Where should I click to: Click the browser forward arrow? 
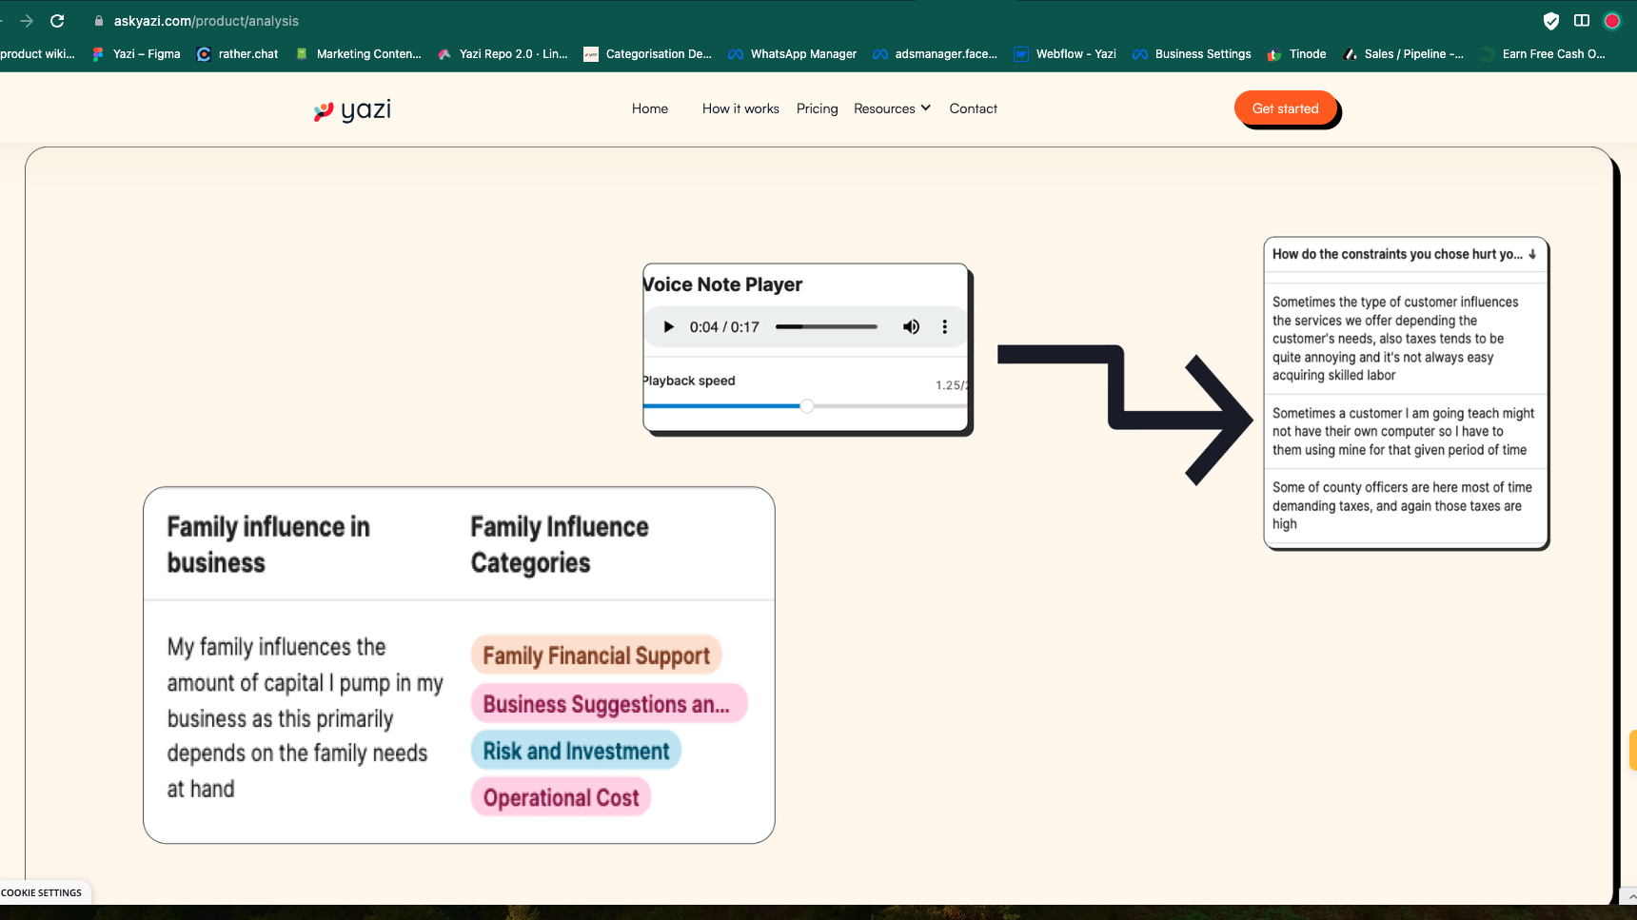tap(27, 21)
